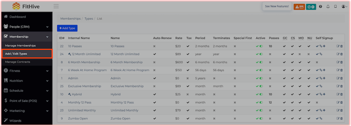Click the orange alert billing icon
The image size is (351, 126).
click(x=299, y=7)
